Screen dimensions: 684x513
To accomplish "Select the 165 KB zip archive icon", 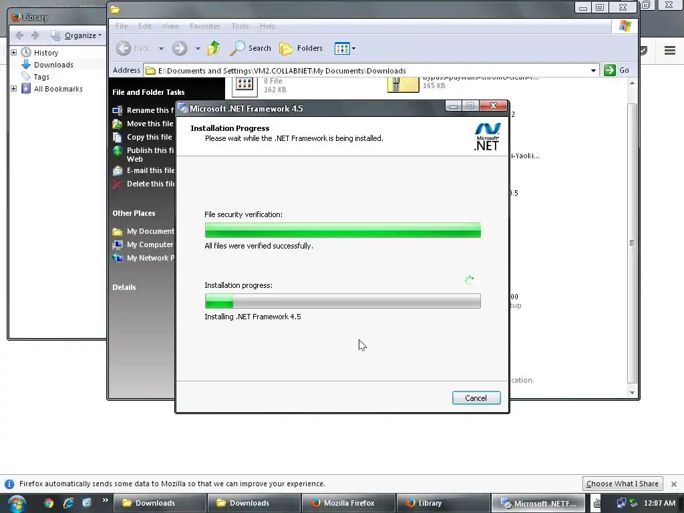I will (403, 85).
